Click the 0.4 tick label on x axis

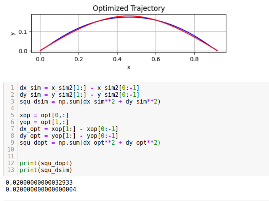tap(117, 59)
